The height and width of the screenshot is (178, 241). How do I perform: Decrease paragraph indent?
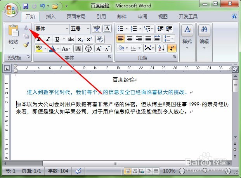(160, 28)
